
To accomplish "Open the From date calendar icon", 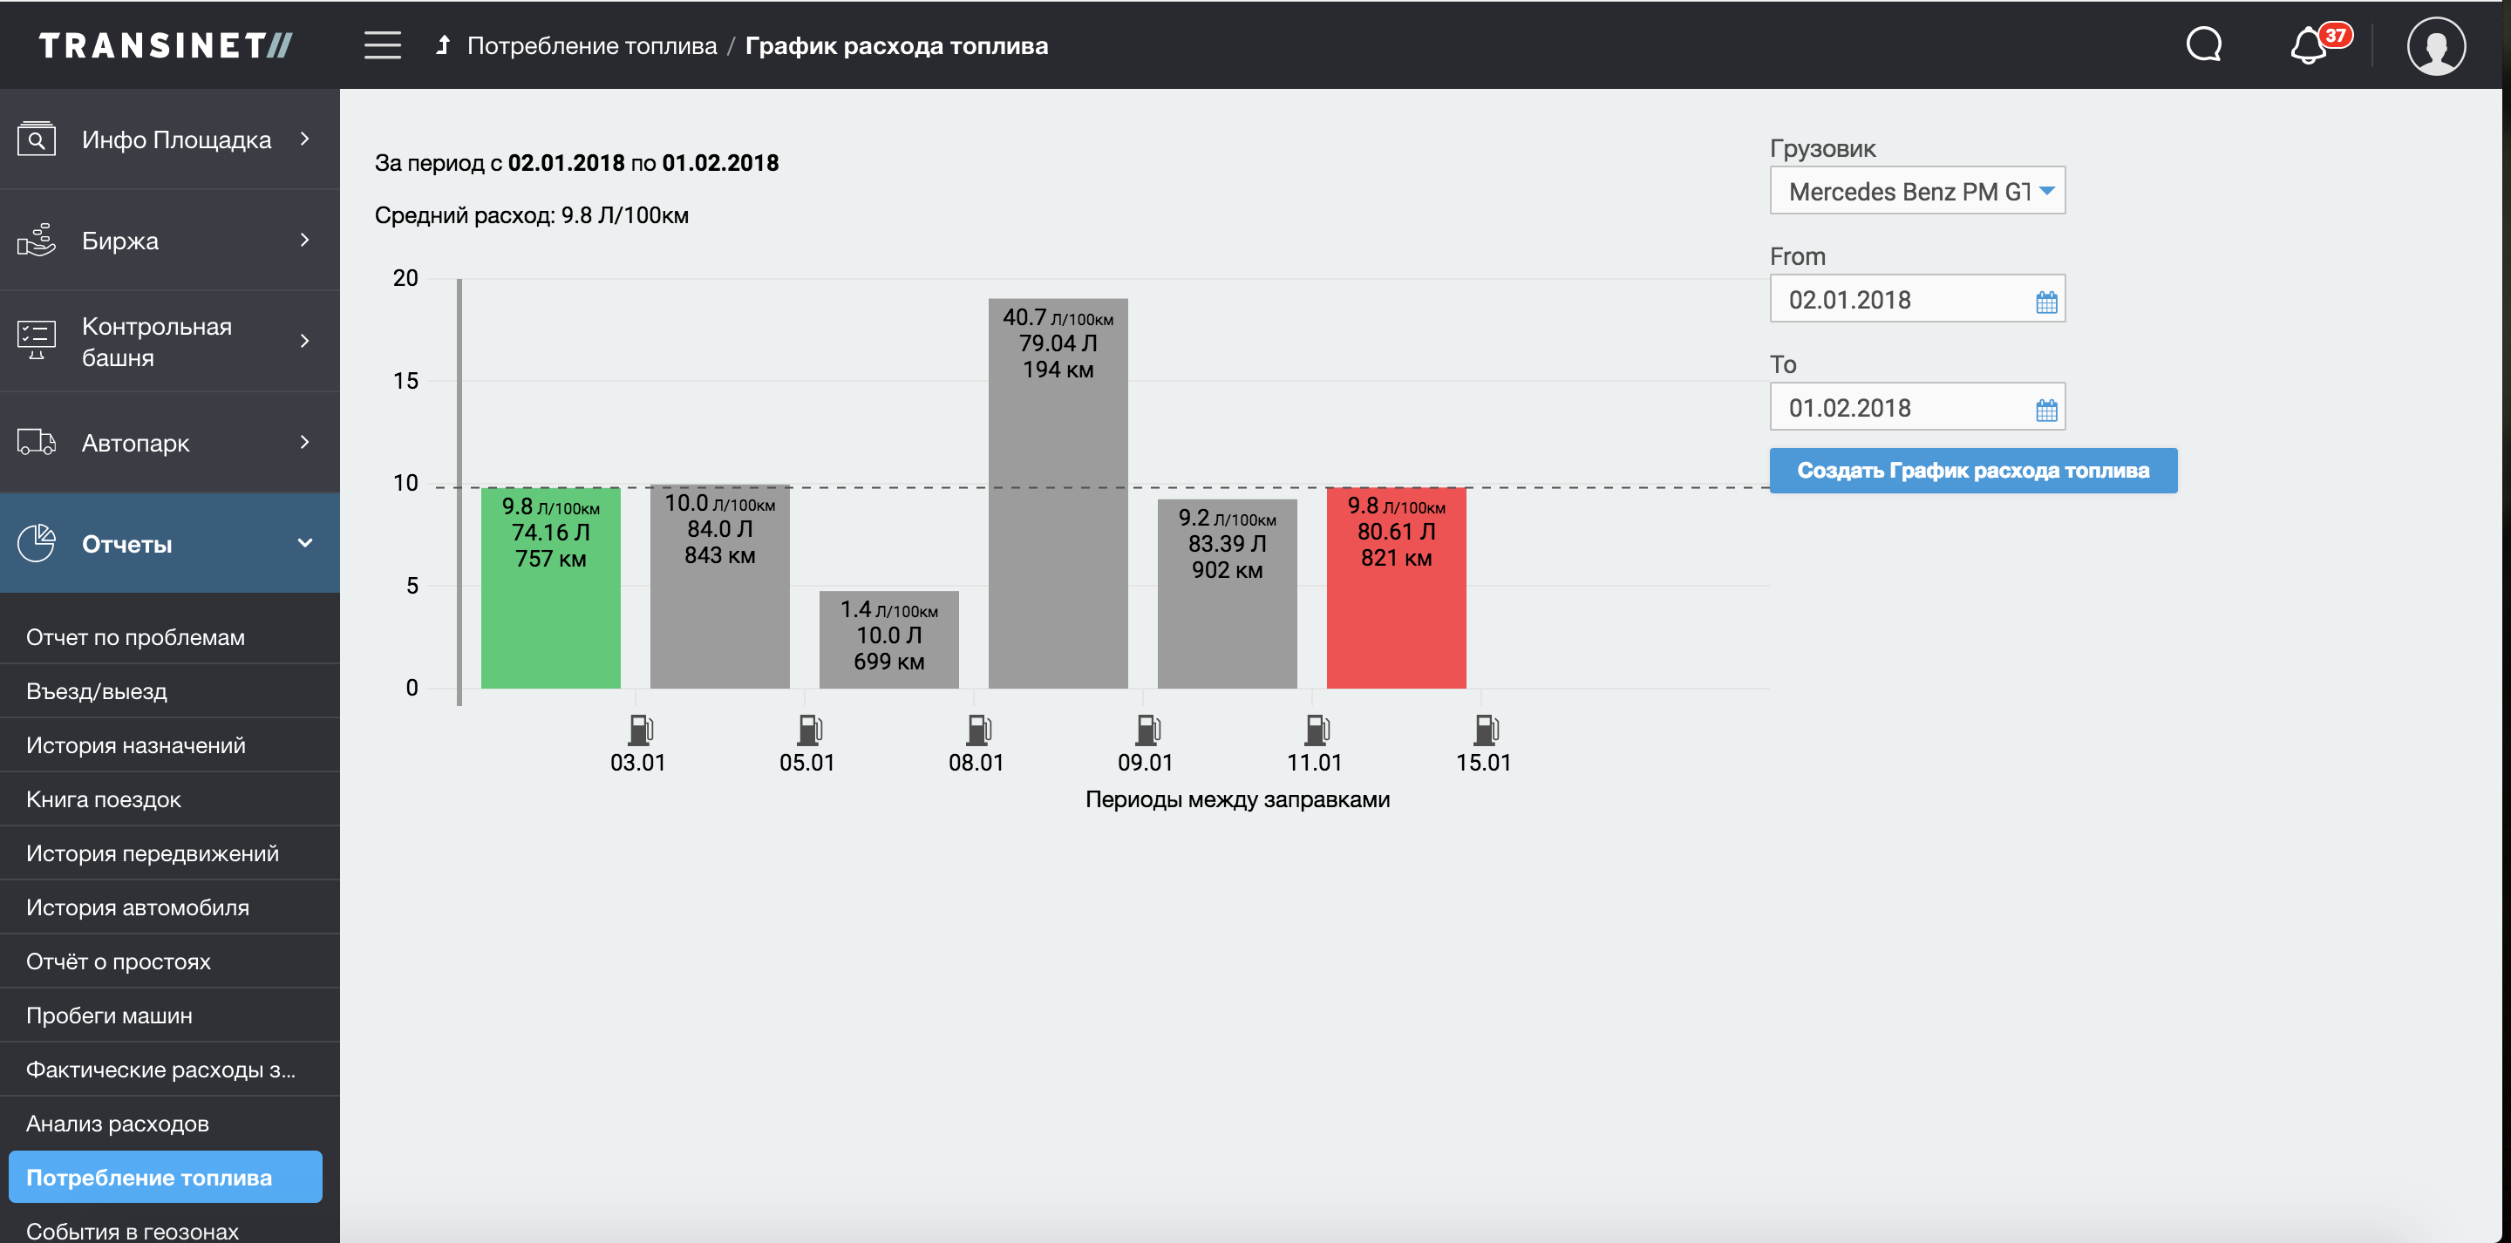I will (x=2046, y=302).
